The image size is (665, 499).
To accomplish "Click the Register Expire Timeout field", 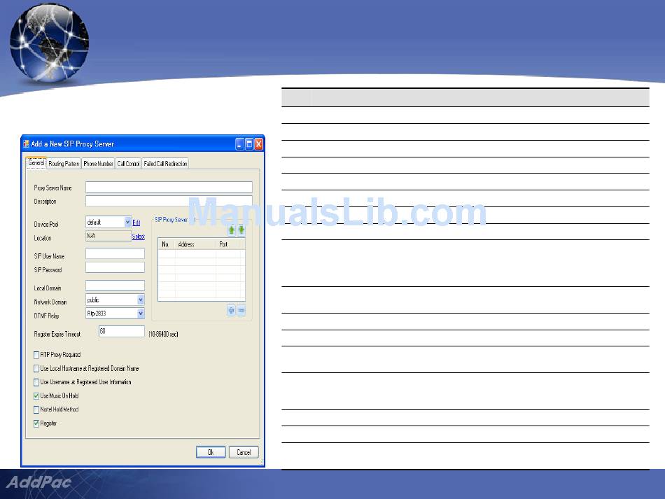I will [x=121, y=331].
